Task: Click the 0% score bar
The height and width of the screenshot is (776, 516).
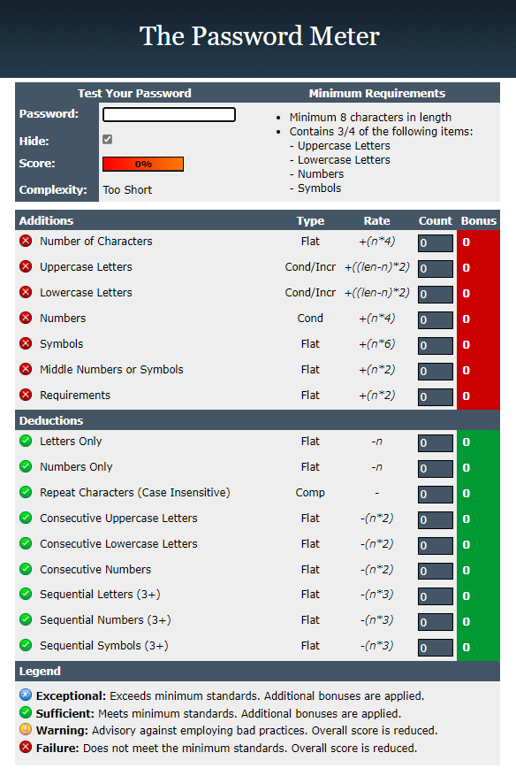Action: 143,164
